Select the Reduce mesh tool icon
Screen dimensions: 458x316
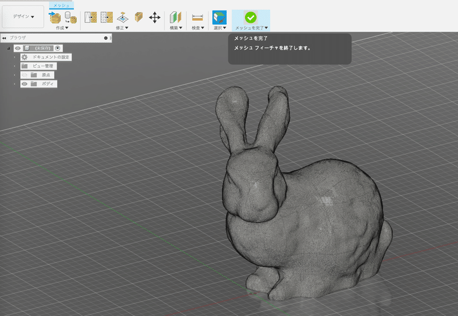(106, 17)
